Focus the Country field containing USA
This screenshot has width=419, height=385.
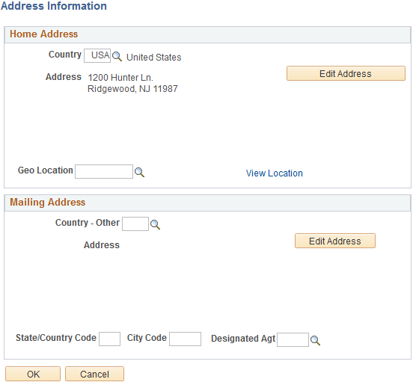(x=97, y=55)
